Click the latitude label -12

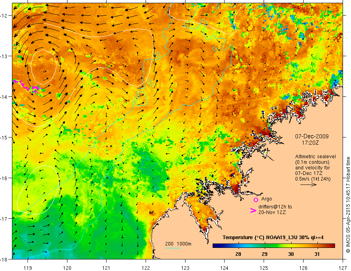(x=4, y=16)
